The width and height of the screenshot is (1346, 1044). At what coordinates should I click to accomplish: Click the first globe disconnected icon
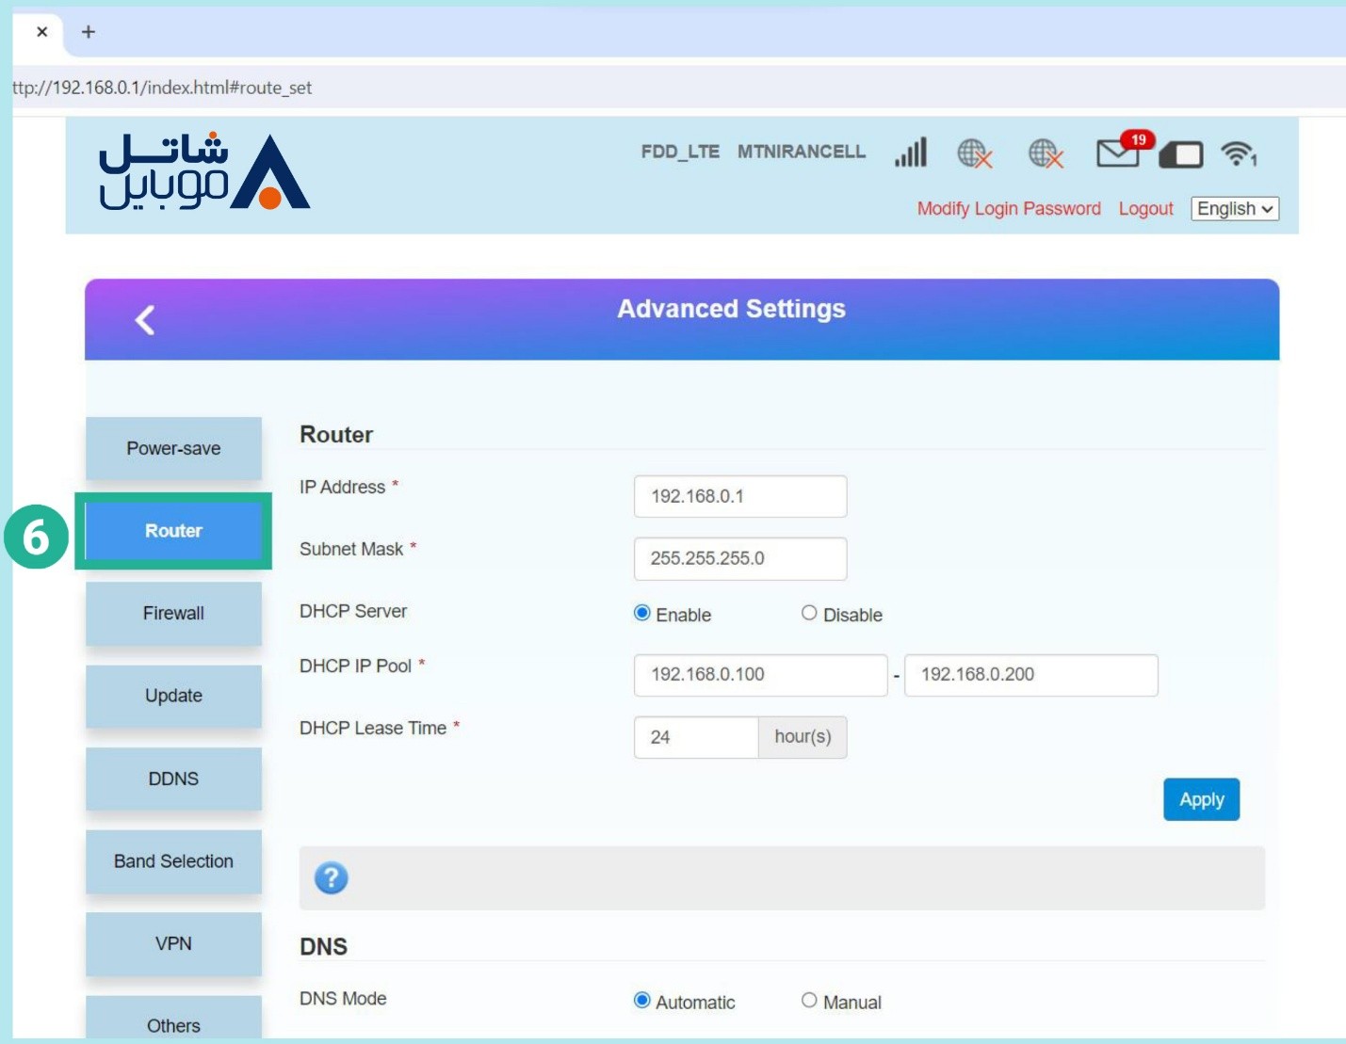tap(975, 153)
